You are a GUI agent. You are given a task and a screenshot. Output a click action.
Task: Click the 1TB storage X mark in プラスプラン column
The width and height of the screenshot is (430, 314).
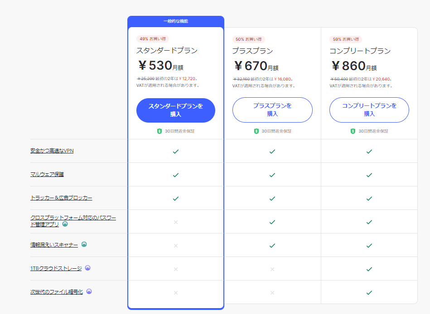(x=272, y=269)
